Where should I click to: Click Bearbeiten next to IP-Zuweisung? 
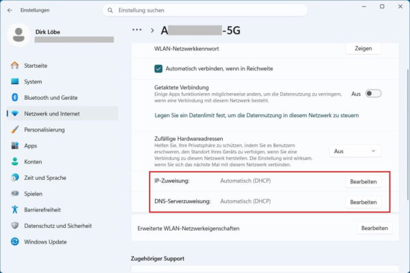point(364,181)
